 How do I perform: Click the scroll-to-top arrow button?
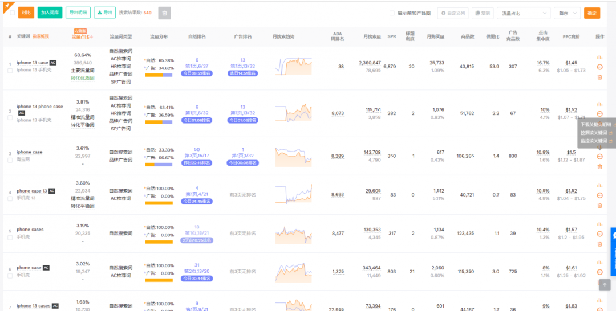pos(605,285)
